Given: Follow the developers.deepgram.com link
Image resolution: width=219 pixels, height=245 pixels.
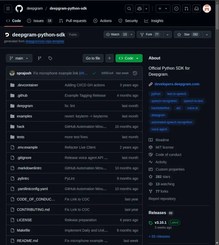Looking at the screenshot, I should click(x=177, y=84).
